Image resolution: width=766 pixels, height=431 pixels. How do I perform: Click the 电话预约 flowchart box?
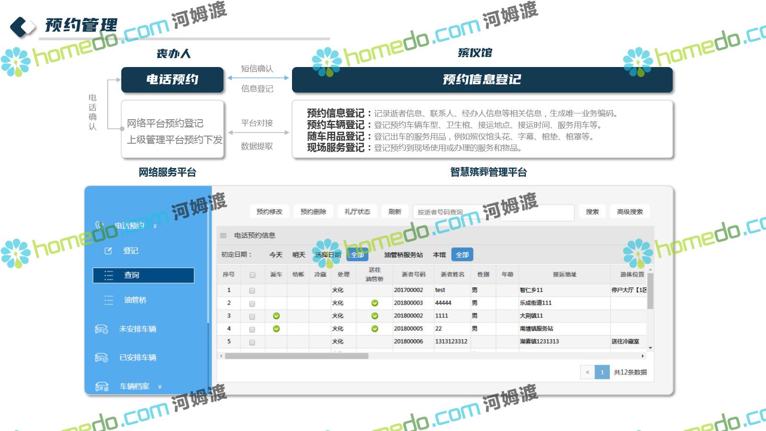(172, 80)
